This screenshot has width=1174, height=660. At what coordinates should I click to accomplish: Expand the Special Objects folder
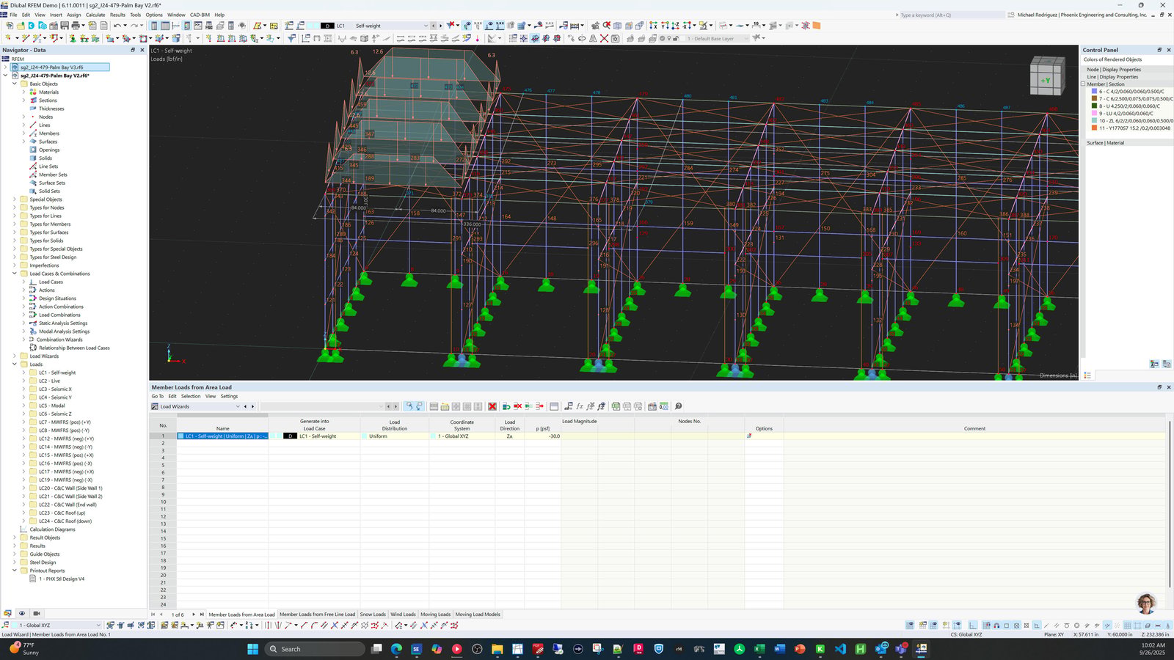click(x=15, y=199)
